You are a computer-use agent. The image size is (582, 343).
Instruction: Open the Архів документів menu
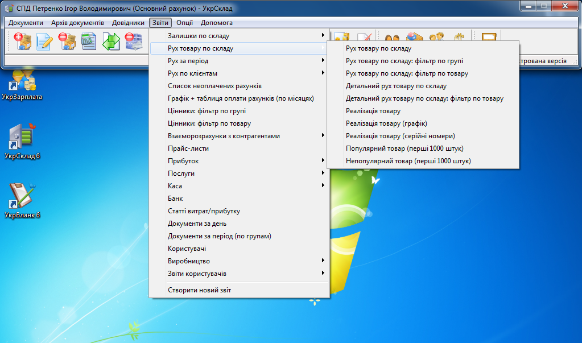[77, 23]
